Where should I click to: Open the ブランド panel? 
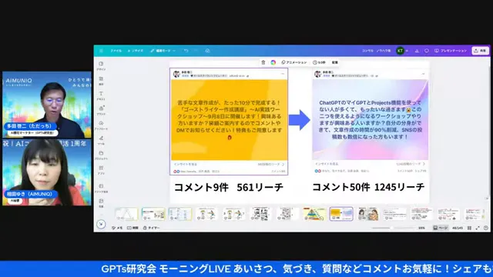pos(101,111)
